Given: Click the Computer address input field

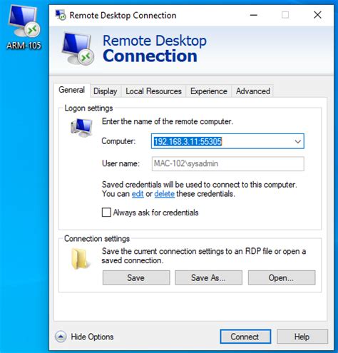Looking at the screenshot, I should 227,141.
